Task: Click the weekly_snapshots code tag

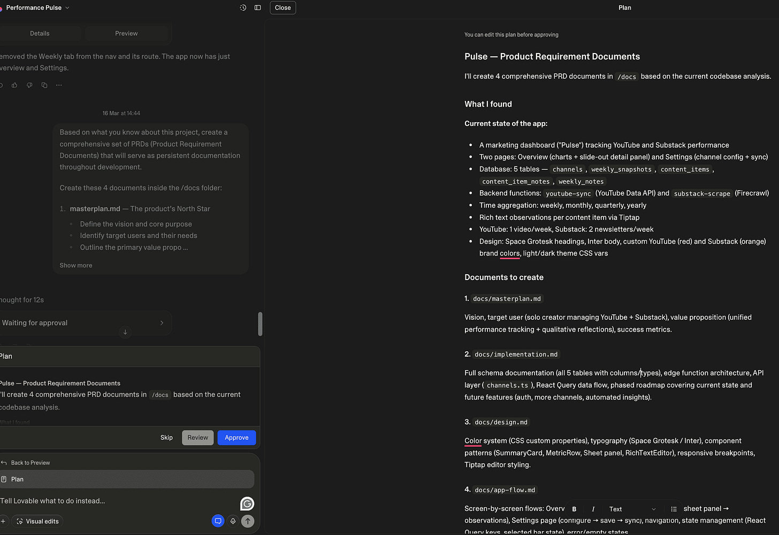Action: click(x=621, y=169)
